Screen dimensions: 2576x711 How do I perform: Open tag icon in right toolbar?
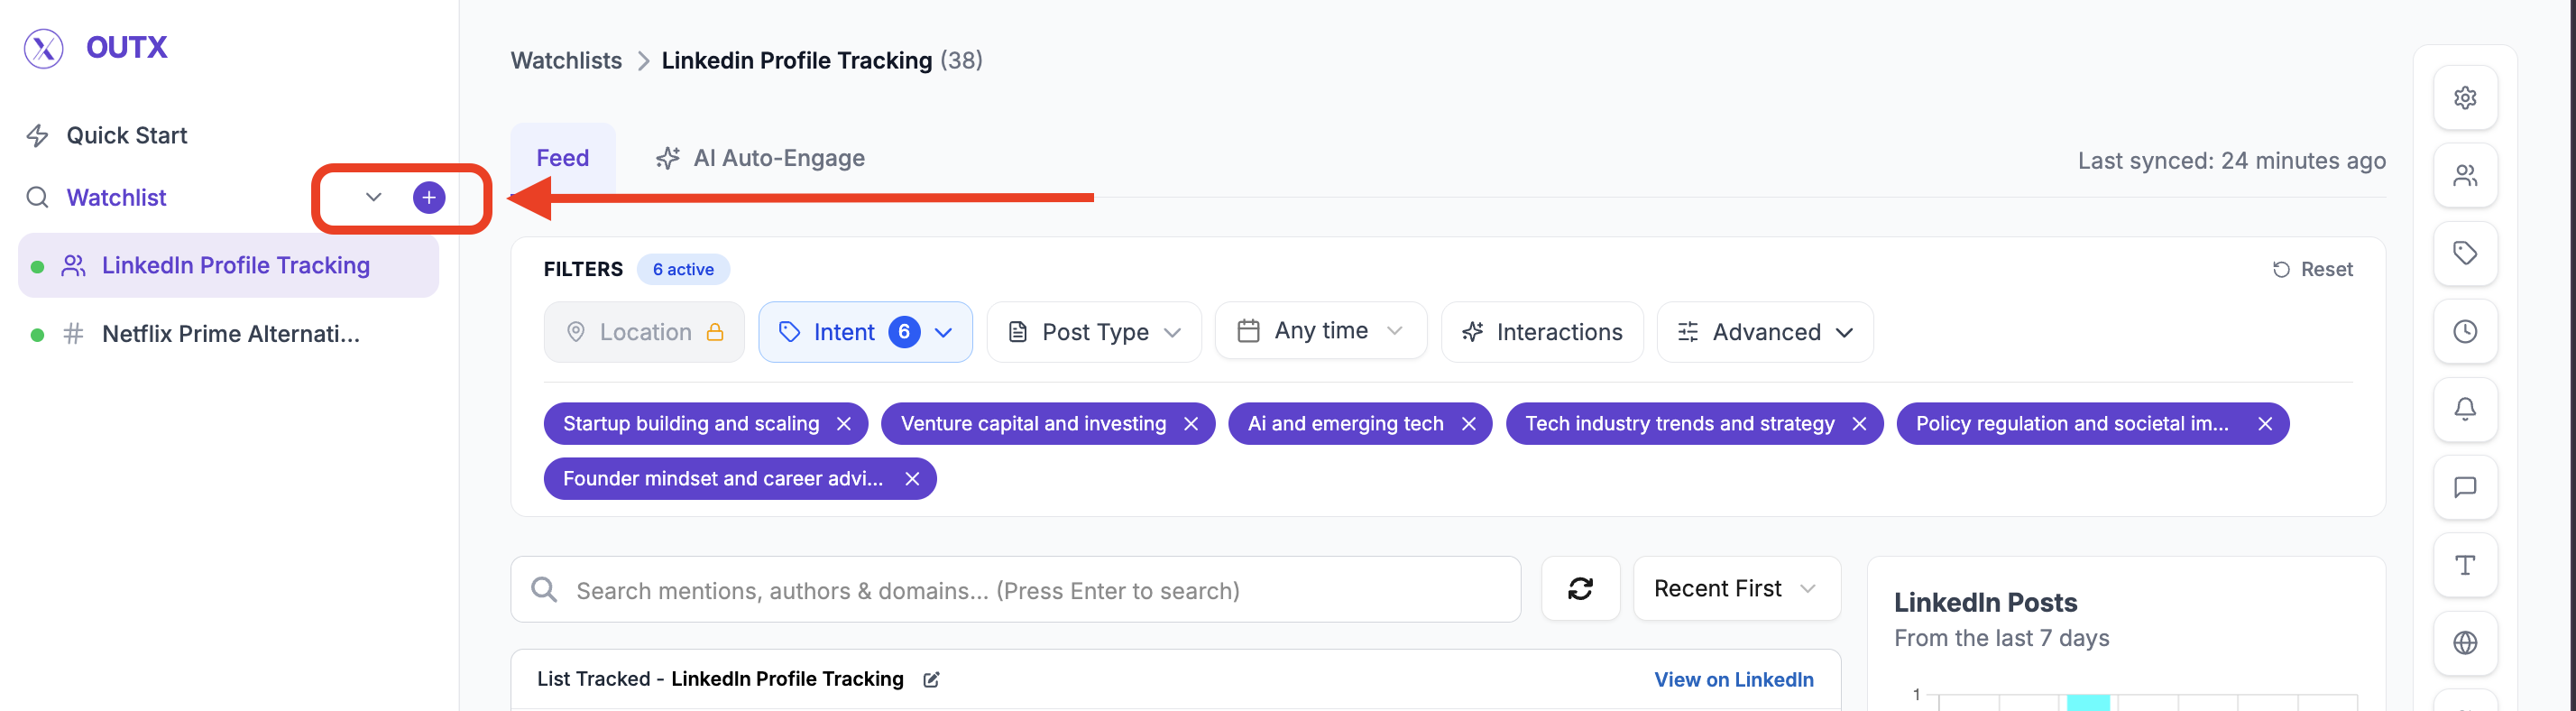click(x=2465, y=254)
